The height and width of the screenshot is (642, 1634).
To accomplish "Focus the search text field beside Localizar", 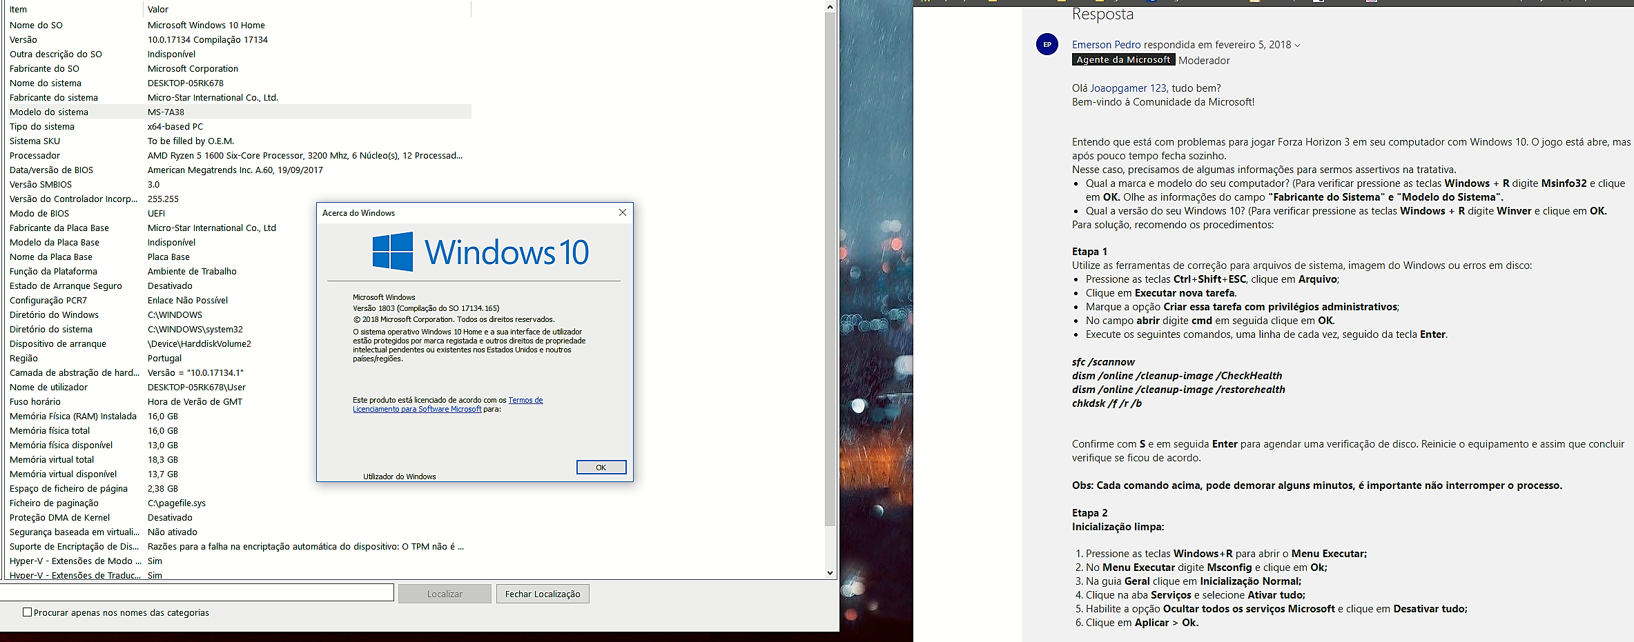I will (x=197, y=592).
